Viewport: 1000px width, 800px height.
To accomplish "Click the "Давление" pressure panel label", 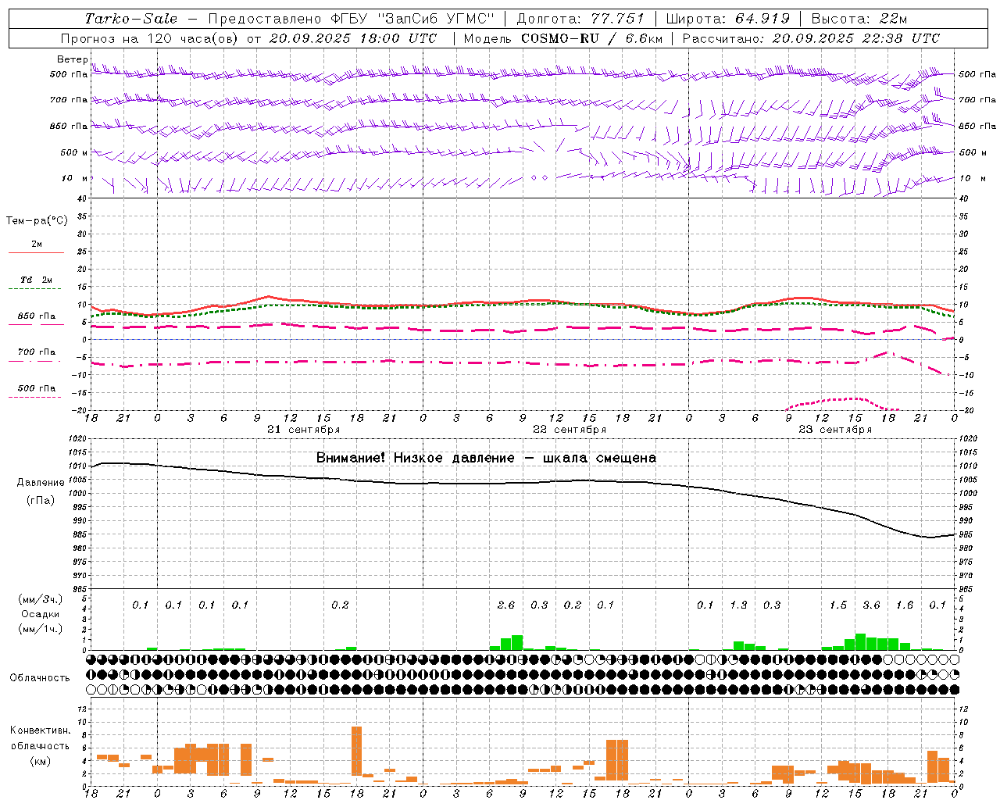I will click(x=41, y=483).
